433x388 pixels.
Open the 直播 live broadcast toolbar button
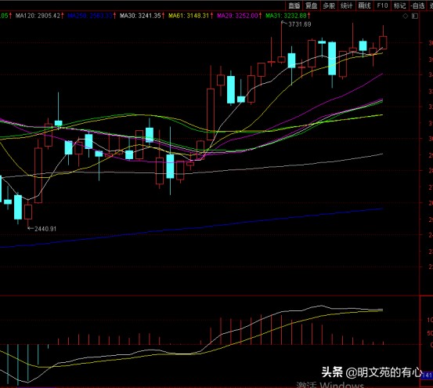pos(294,5)
